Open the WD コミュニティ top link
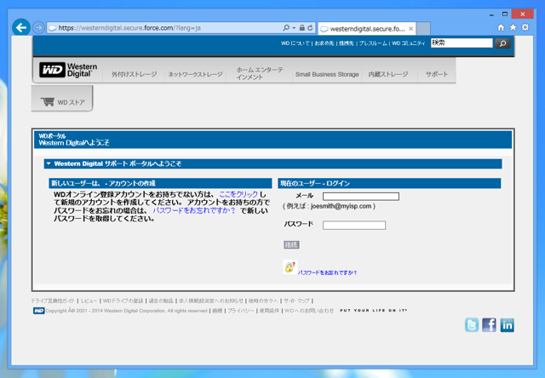The height and width of the screenshot is (378, 545). [x=409, y=43]
